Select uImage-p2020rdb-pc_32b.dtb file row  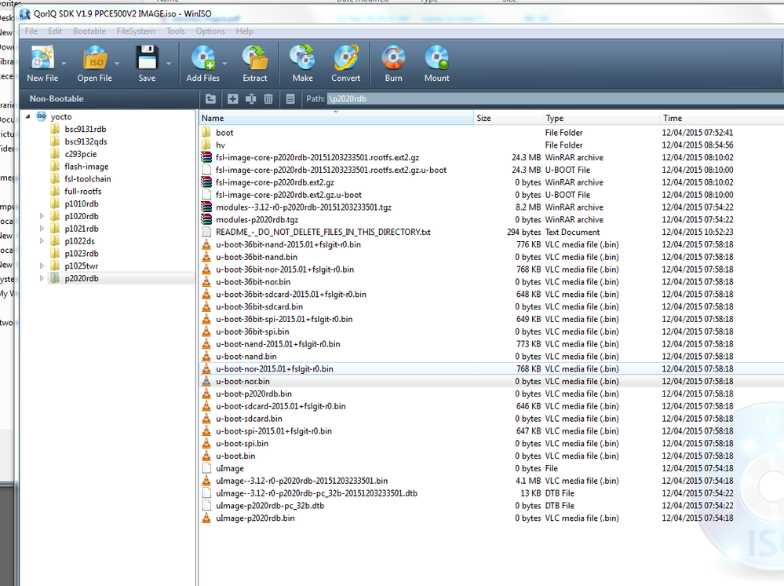point(491,505)
